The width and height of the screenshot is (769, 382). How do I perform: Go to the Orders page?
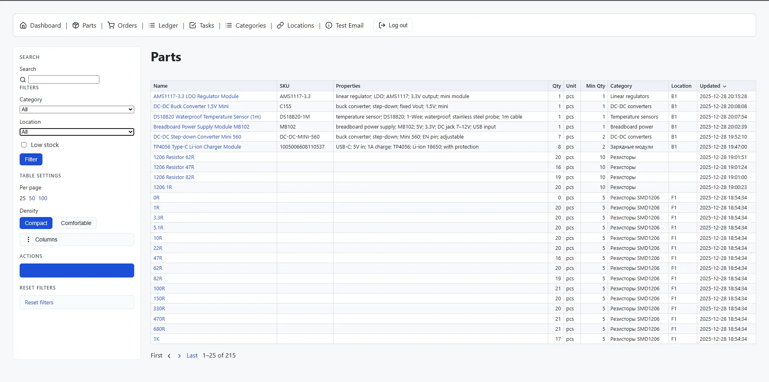[122, 25]
